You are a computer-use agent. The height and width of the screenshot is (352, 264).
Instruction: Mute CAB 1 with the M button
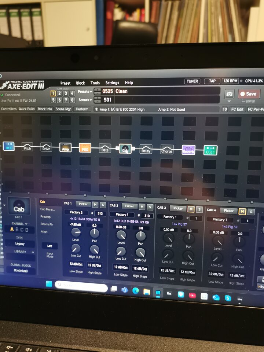click(95, 205)
